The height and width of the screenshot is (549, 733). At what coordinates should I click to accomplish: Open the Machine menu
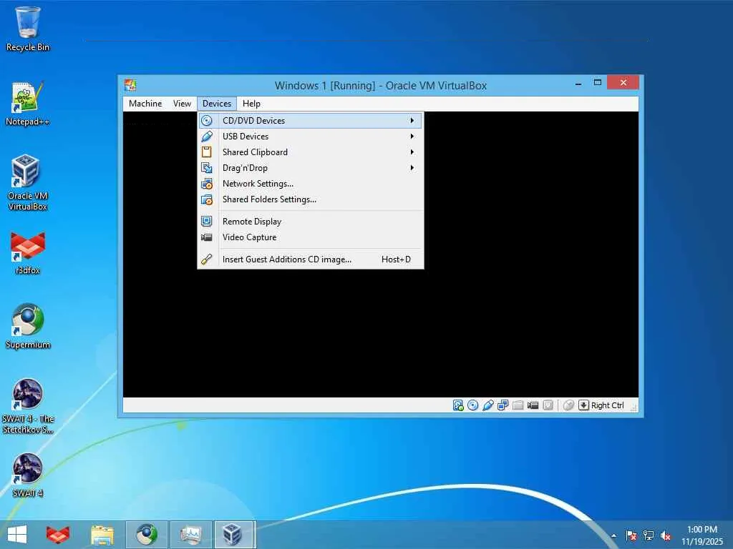pyautogui.click(x=145, y=104)
